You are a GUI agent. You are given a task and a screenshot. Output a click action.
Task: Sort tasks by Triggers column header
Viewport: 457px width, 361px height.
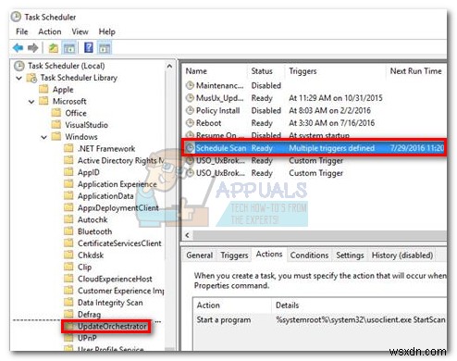[336, 71]
